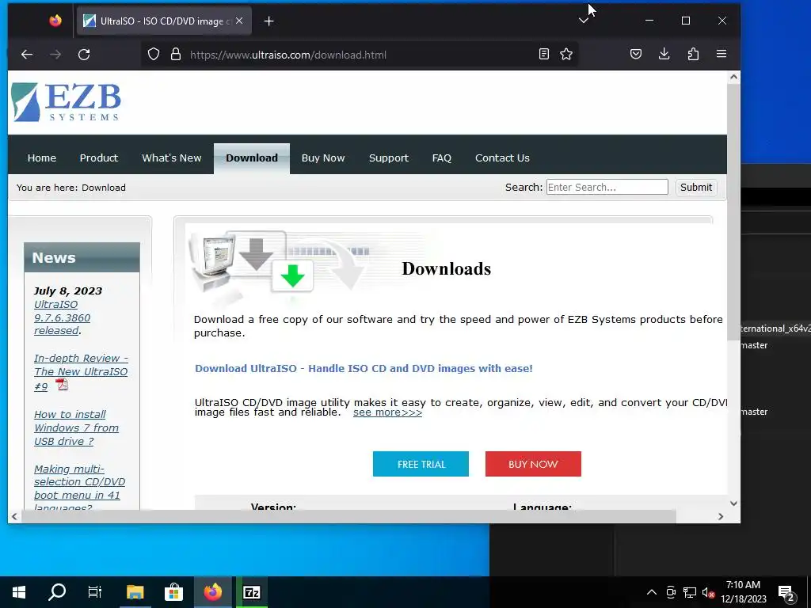
Task: Click the taskbar clock showing 7:10 AM
Action: tap(743, 592)
